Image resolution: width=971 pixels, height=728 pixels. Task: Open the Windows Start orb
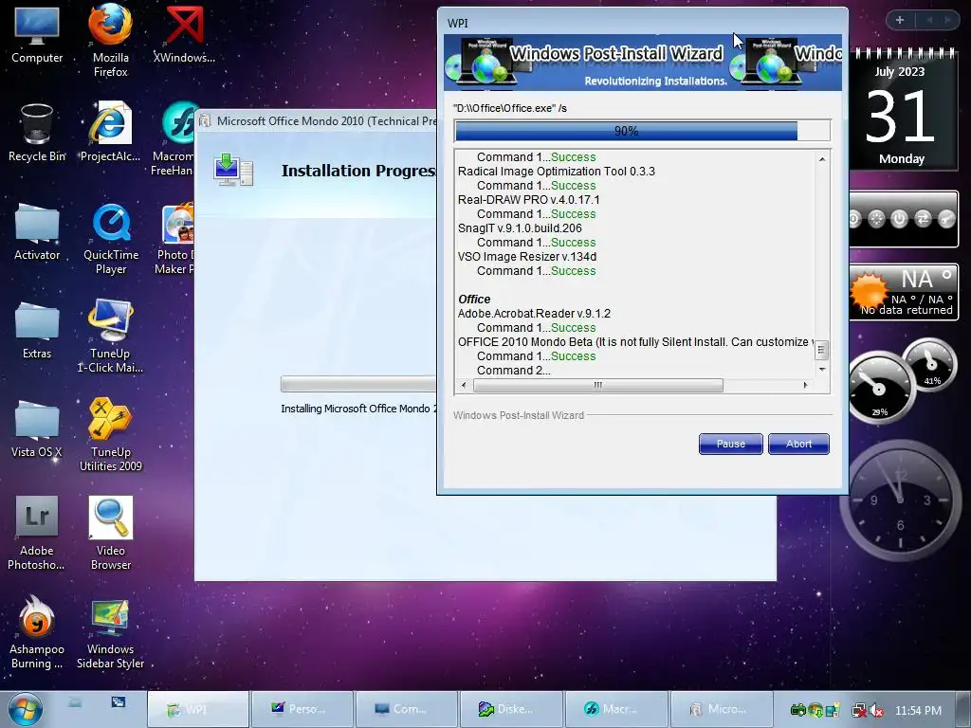(26, 709)
